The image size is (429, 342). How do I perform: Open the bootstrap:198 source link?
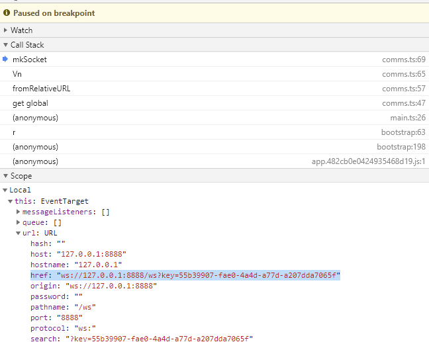coord(401,147)
